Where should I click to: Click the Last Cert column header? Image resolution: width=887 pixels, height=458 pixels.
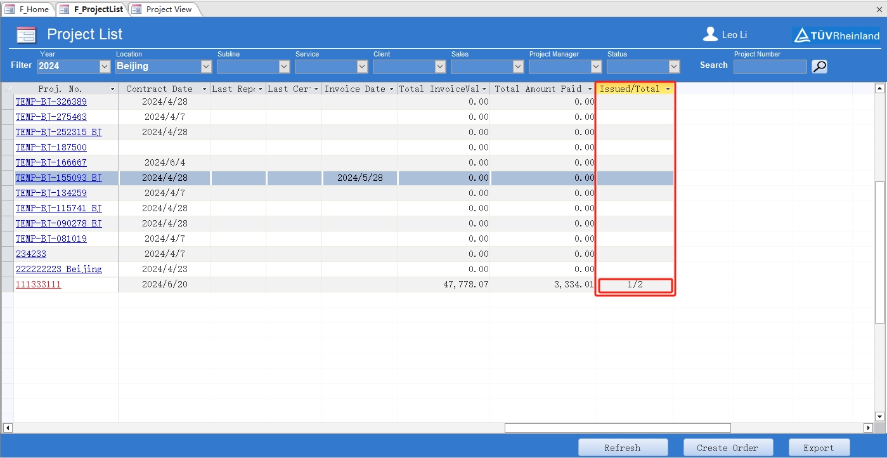[x=294, y=89]
